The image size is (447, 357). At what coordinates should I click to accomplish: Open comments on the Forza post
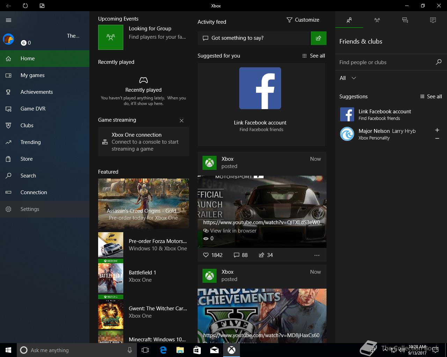click(x=241, y=255)
